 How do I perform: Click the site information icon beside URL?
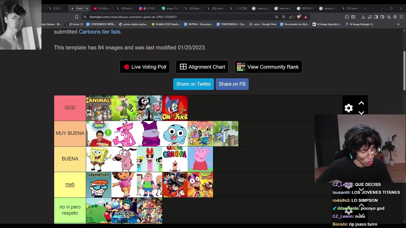pos(85,17)
